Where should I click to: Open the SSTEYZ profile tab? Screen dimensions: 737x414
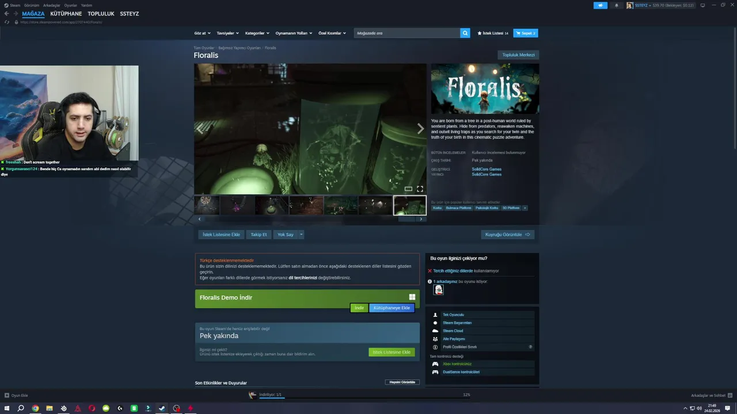[130, 13]
